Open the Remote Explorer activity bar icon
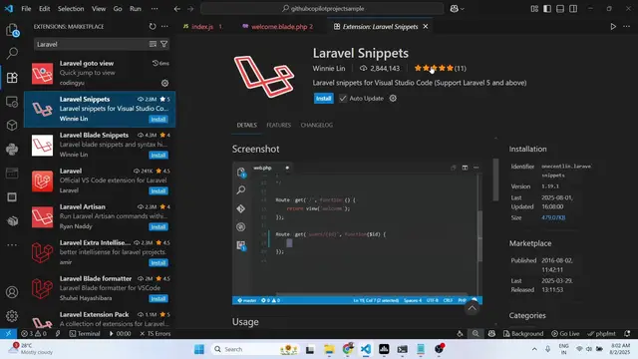Image resolution: width=638 pixels, height=359 pixels. click(12, 102)
